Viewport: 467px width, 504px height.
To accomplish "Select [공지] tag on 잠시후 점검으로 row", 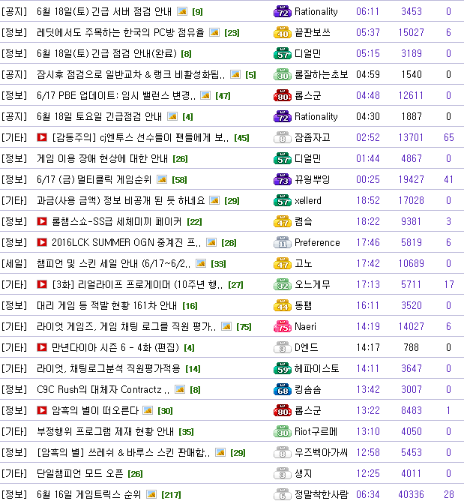I will click(14, 74).
